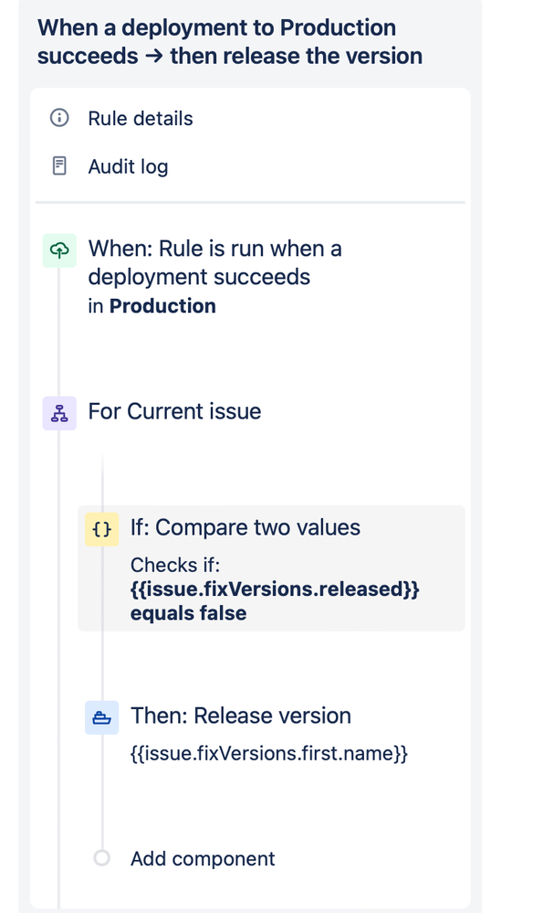Click the Add component link
Image resolution: width=543 pixels, height=913 pixels.
pos(203,859)
